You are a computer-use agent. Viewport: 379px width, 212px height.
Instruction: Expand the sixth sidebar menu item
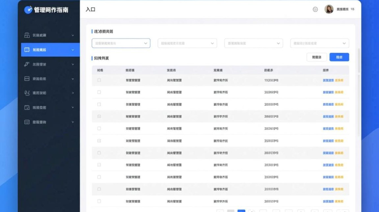coord(73,108)
